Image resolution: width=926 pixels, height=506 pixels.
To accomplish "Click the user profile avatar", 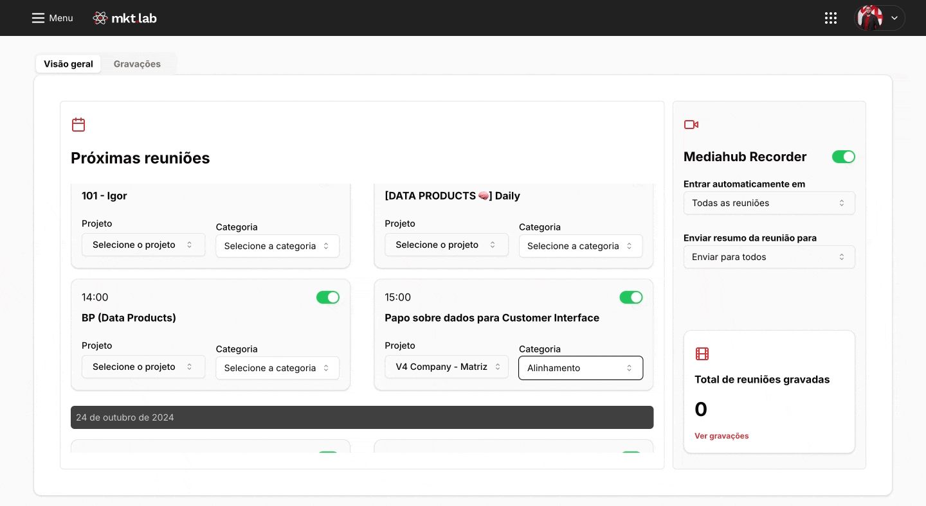I will click(870, 18).
